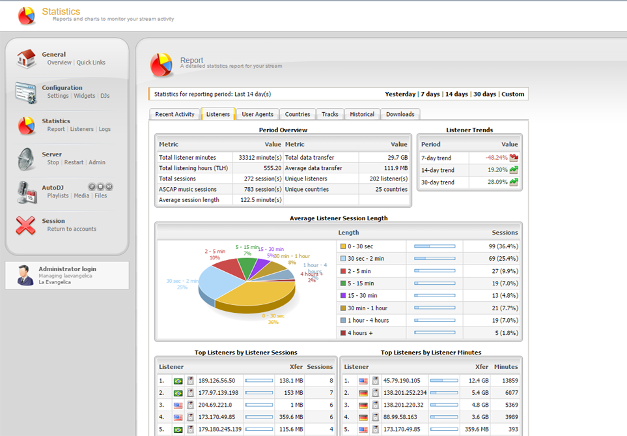Click the Configuration window-and-gear icon
The height and width of the screenshot is (436, 627).
tap(26, 91)
